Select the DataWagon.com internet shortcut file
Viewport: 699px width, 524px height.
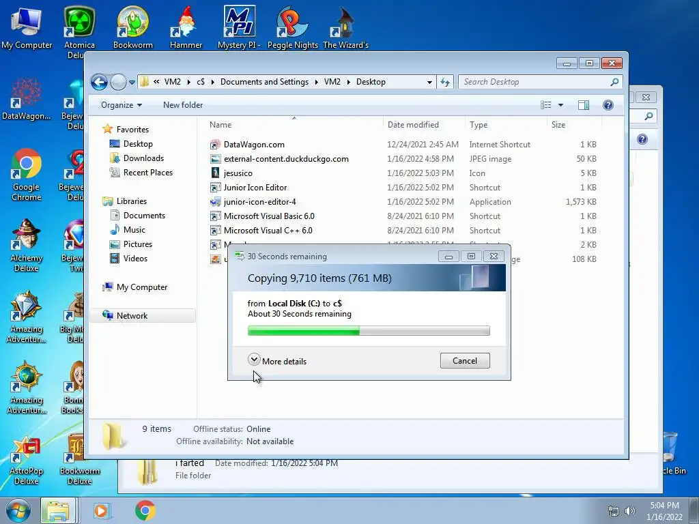coord(247,145)
